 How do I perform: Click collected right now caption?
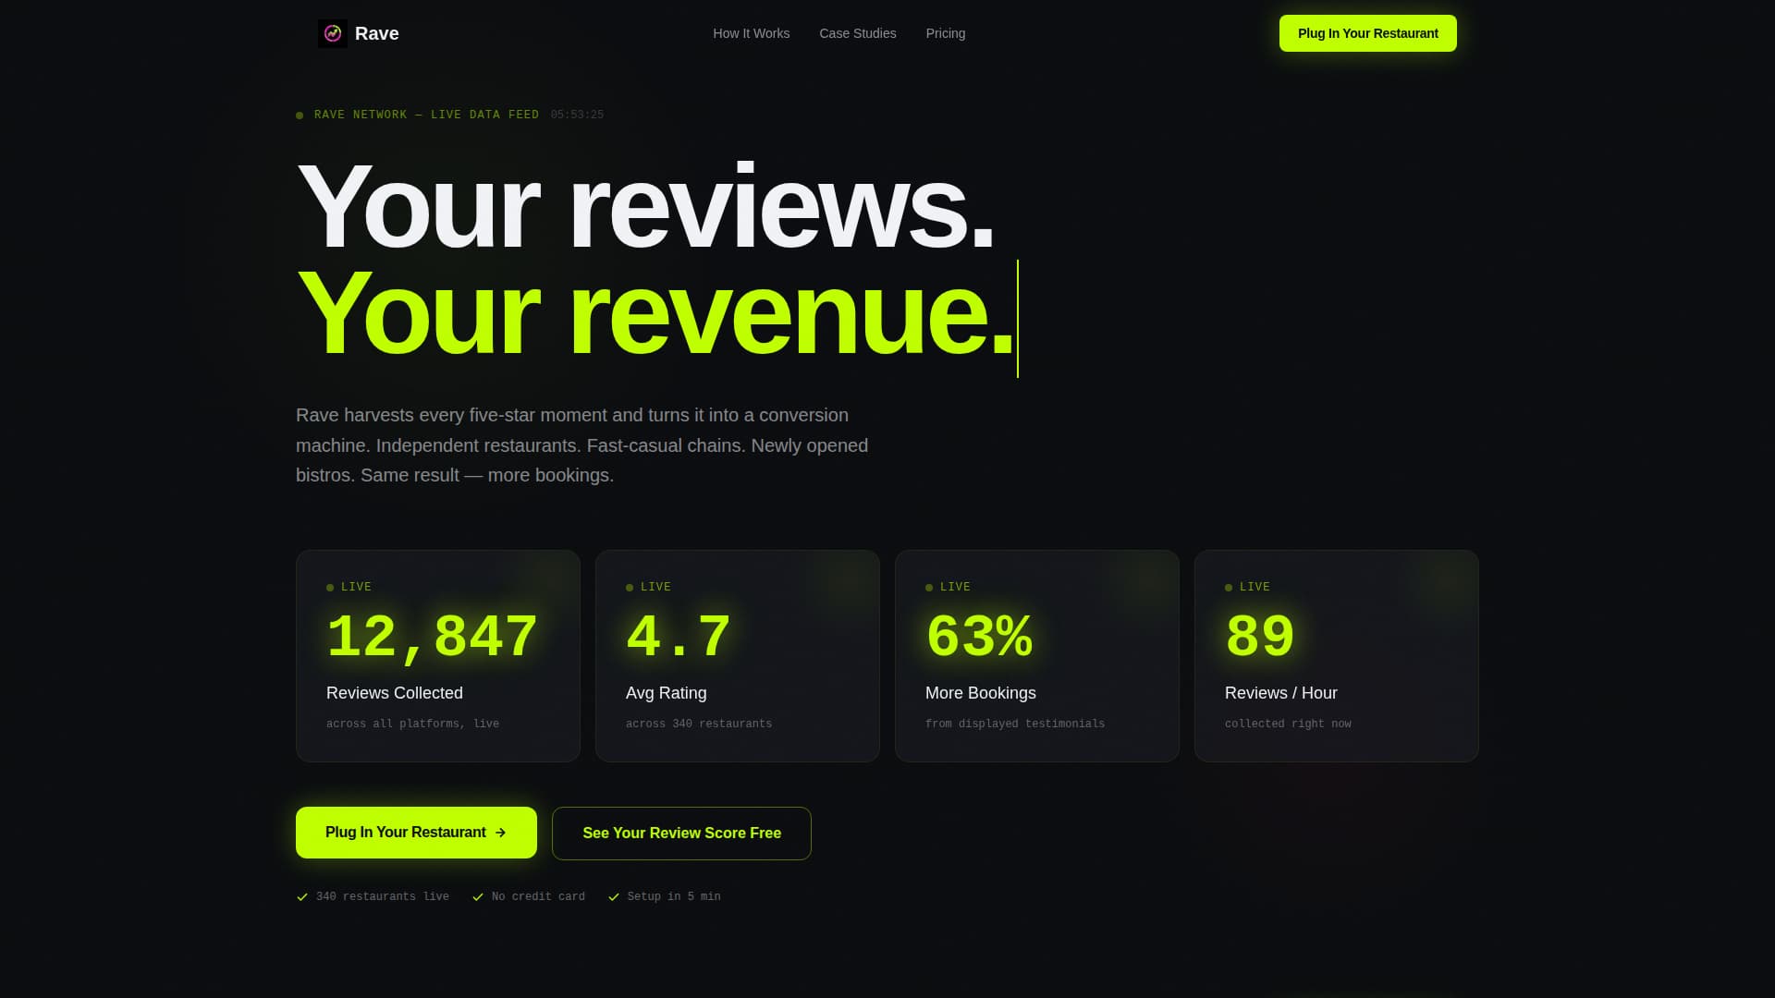(1288, 724)
